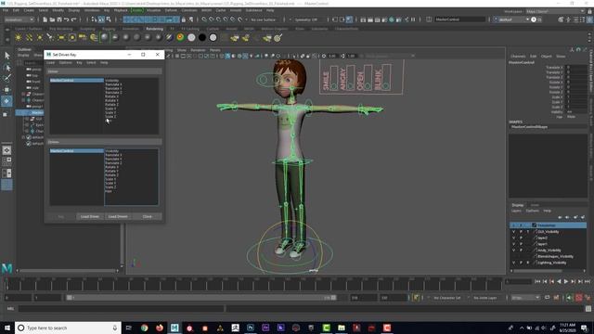Screen dimensions: 594x334
Task: Select Translate X in the Driver attribute list
Action: [113, 84]
